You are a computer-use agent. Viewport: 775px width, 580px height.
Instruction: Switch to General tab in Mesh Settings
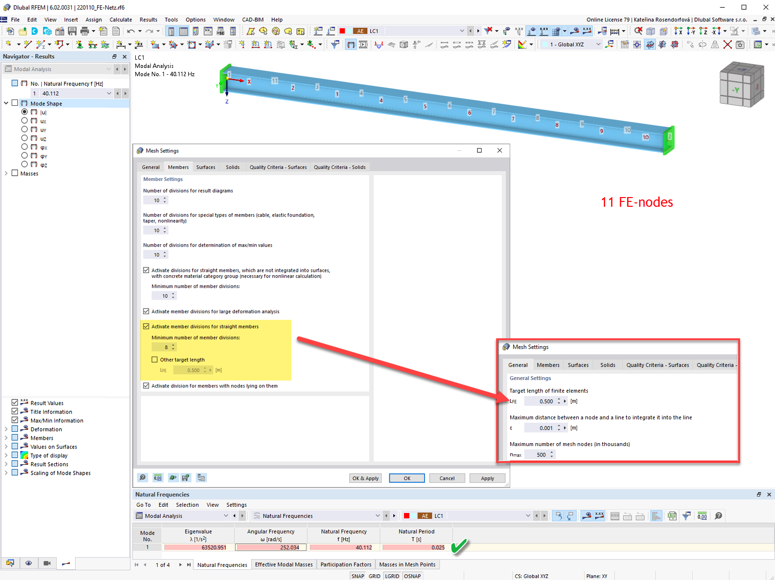[151, 167]
